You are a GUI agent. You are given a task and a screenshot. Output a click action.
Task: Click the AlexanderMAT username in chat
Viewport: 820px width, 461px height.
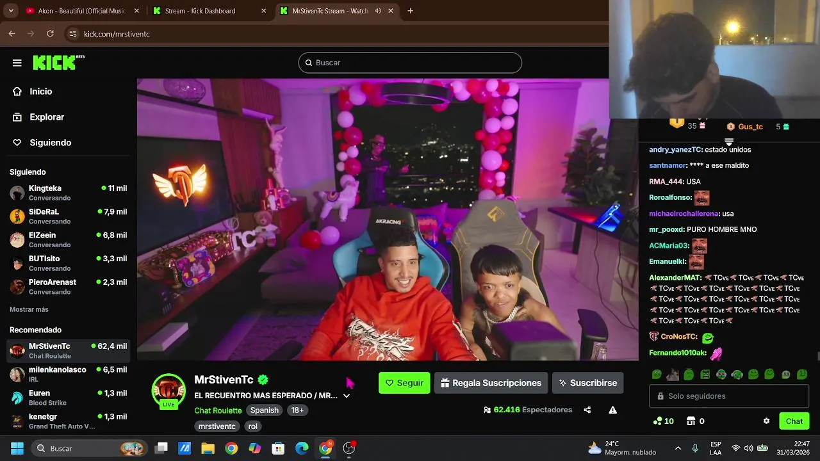tap(675, 278)
